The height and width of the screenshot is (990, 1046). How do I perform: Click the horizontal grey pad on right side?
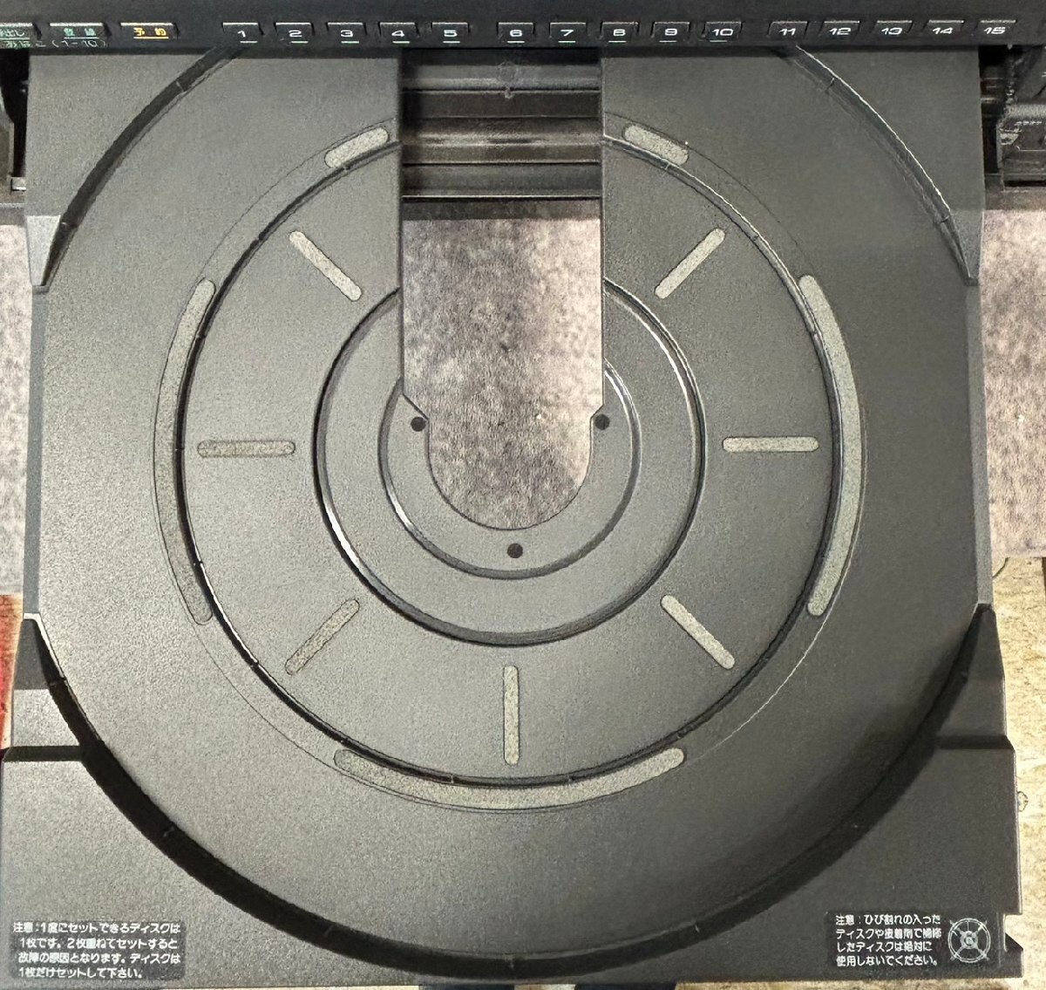click(x=771, y=444)
